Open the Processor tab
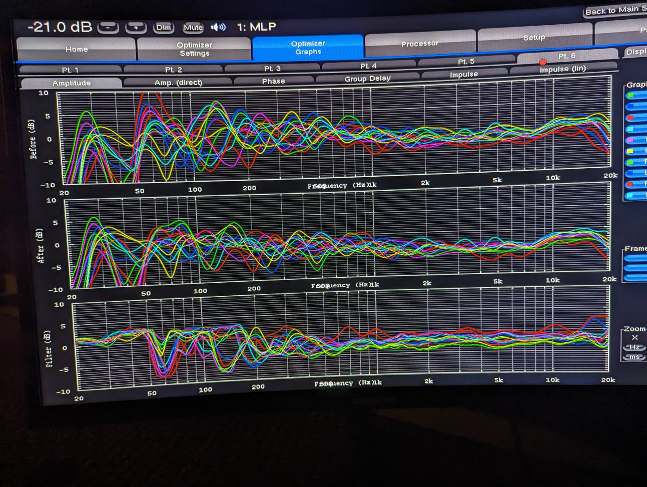Screen dimensions: 647x487 419,44
